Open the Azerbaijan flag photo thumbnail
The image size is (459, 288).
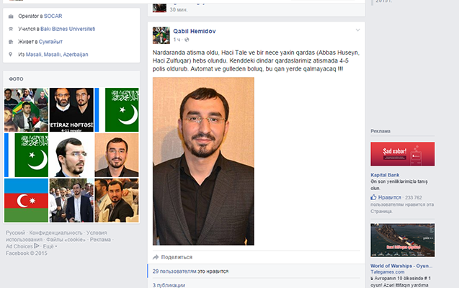tap(26, 201)
